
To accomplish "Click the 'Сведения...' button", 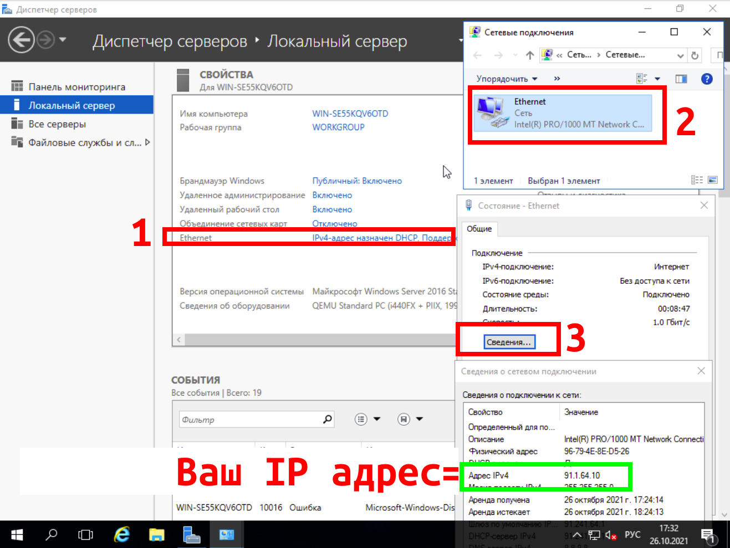I will 509,342.
